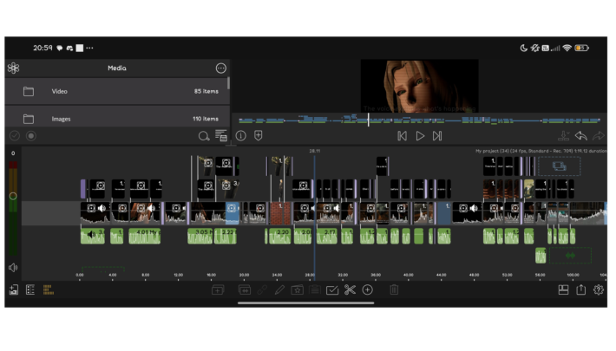Export the project using the share icon

581,290
